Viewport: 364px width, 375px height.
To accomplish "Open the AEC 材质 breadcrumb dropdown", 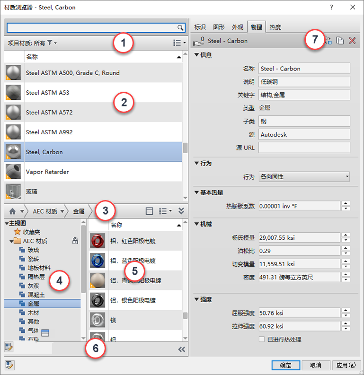I will [x=62, y=211].
